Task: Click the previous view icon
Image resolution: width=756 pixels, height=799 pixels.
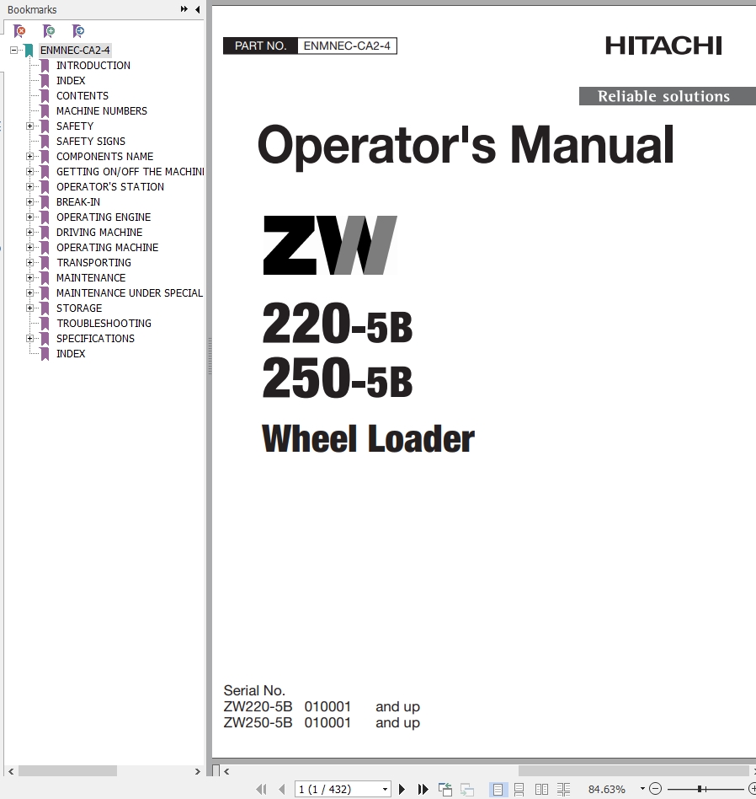Action: [x=445, y=790]
